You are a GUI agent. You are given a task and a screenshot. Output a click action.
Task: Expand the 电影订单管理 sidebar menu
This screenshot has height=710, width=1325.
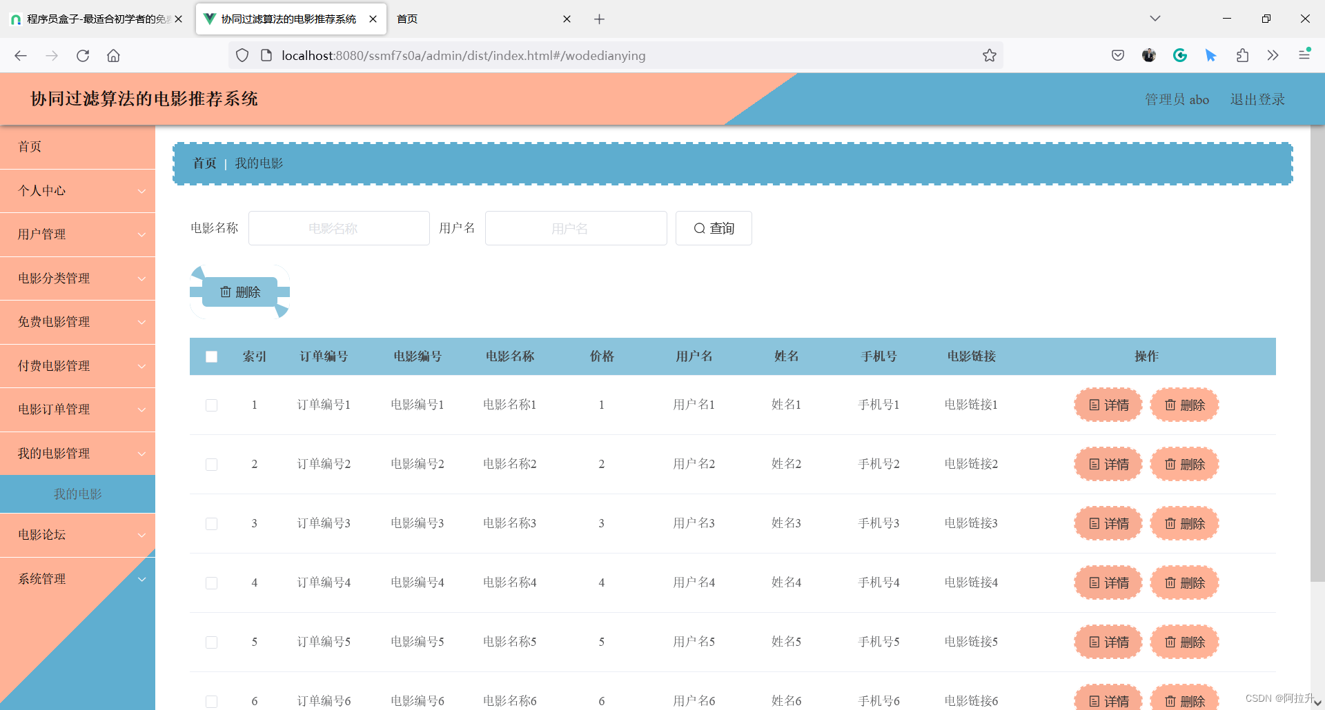click(x=77, y=409)
